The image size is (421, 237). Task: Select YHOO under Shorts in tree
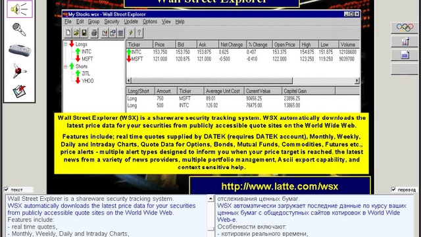pyautogui.click(x=87, y=81)
